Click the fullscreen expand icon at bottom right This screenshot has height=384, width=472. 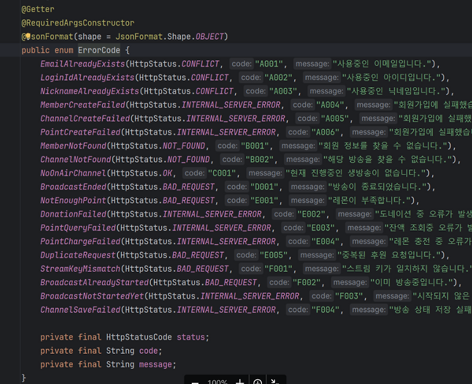click(274, 382)
